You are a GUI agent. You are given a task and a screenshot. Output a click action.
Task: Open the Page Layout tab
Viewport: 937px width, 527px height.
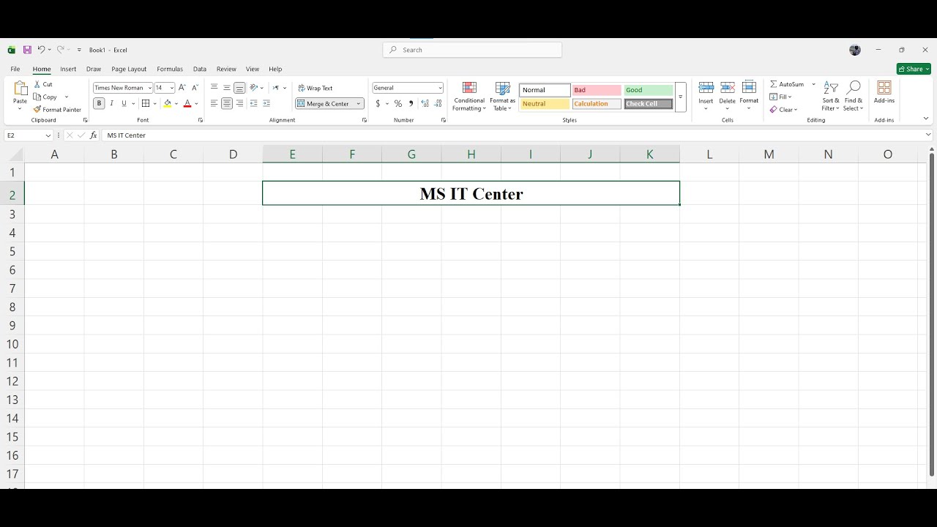[x=129, y=69]
